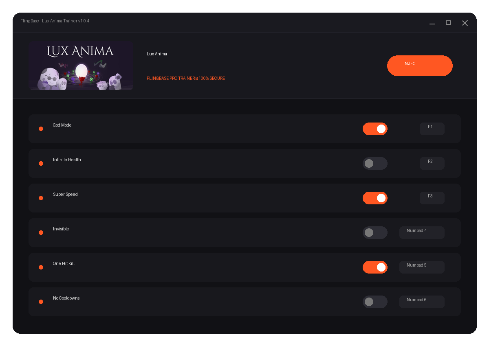Enable the Invisible cheat switch

[375, 232]
